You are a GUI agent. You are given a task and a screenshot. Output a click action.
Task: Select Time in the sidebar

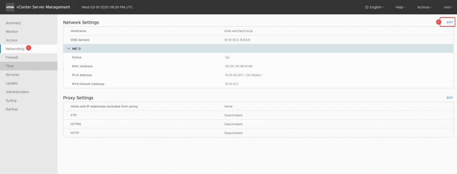point(29,66)
